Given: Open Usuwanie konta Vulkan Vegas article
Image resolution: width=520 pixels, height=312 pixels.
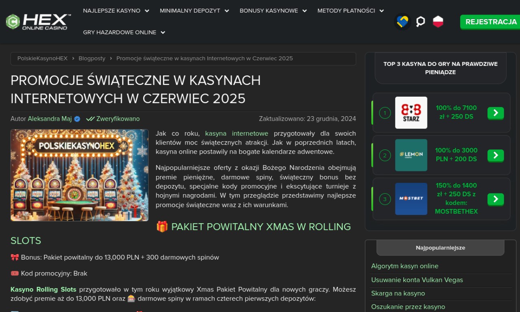Looking at the screenshot, I should (x=417, y=280).
